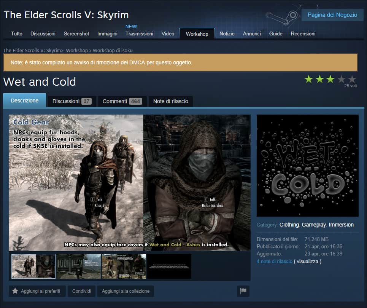This screenshot has height=308, width=367.
Task: Open item Discussioni tab with 37
Action: coord(72,101)
